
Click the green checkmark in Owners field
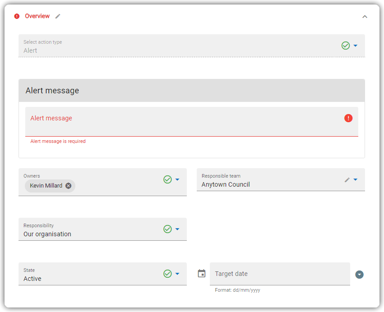(x=167, y=179)
